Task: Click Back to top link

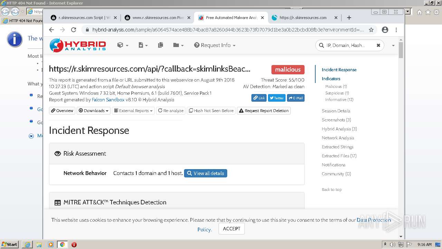Action: (x=331, y=190)
